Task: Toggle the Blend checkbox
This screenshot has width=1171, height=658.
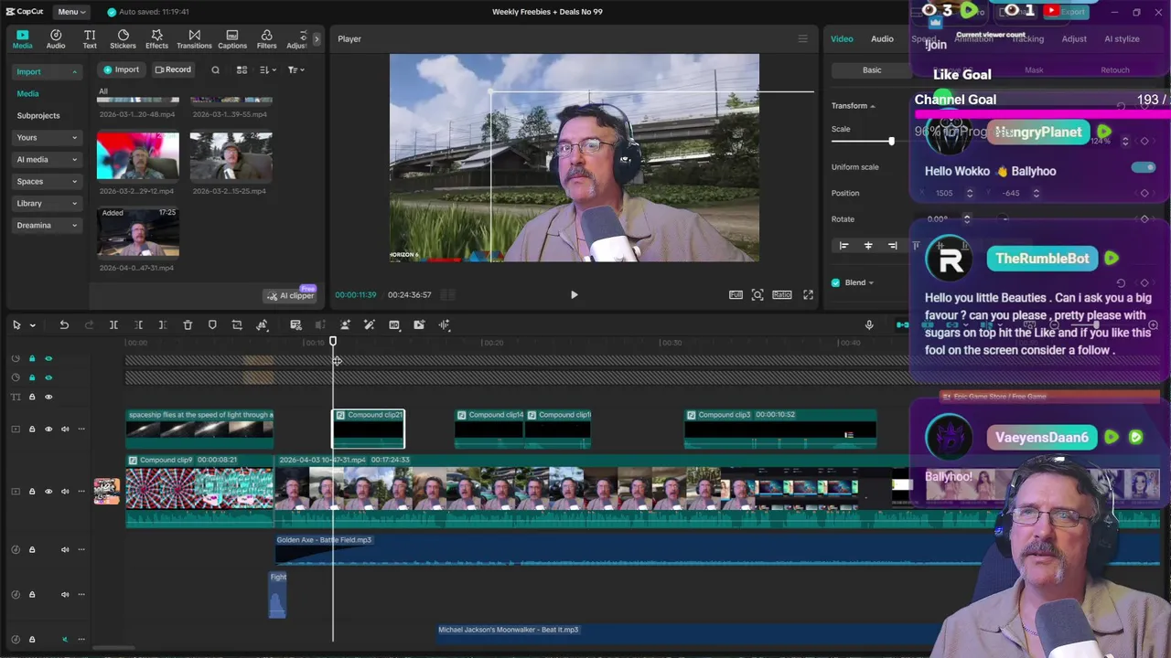Action: point(835,282)
